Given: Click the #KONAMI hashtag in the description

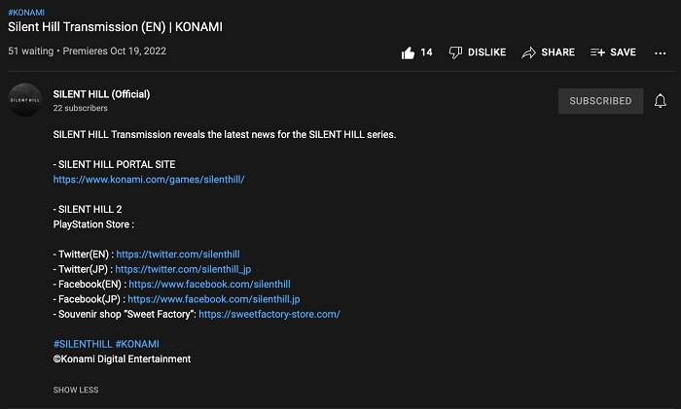Looking at the screenshot, I should (137, 344).
